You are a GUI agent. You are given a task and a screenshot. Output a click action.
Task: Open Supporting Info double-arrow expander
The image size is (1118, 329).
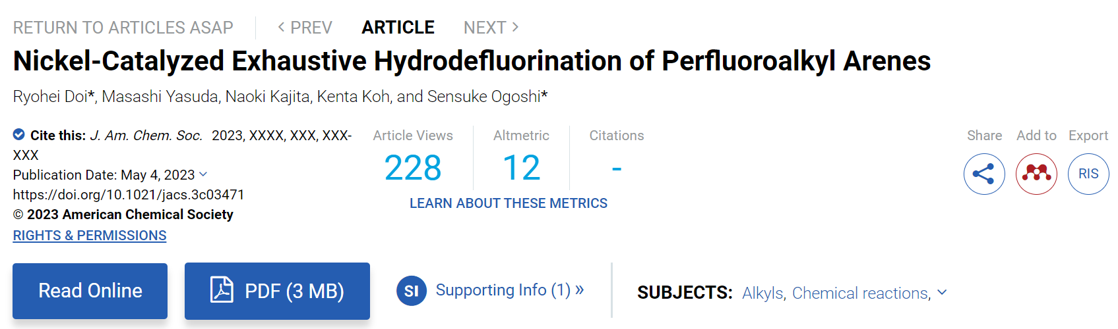579,290
